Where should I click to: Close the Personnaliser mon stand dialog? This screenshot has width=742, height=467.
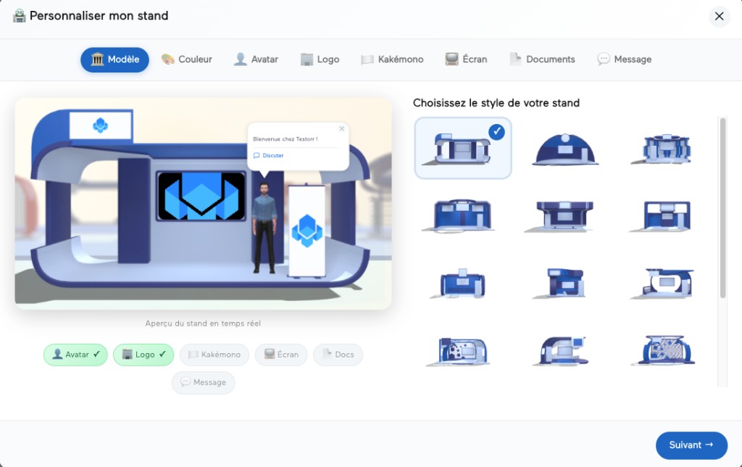[x=720, y=17]
